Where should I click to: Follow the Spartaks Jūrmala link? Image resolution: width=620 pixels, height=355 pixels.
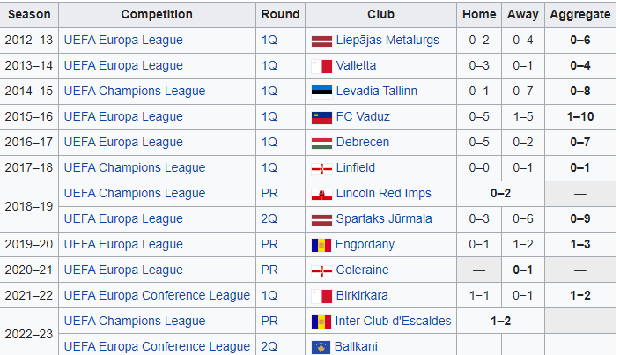pyautogui.click(x=384, y=219)
